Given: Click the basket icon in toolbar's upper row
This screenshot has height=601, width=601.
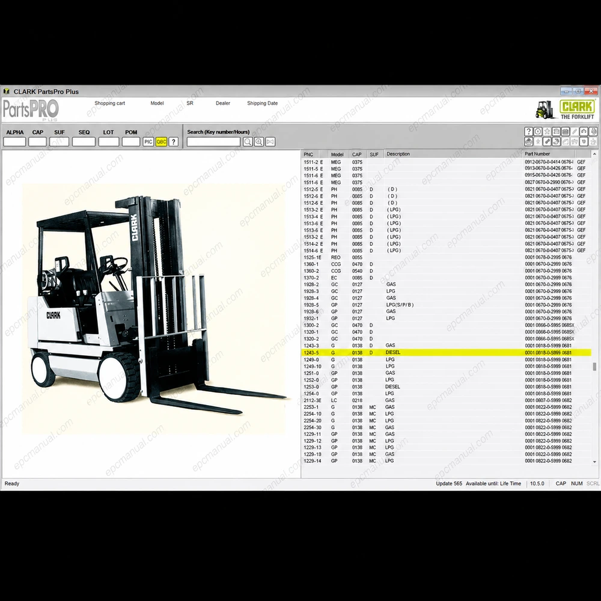Looking at the screenshot, I should tap(566, 132).
